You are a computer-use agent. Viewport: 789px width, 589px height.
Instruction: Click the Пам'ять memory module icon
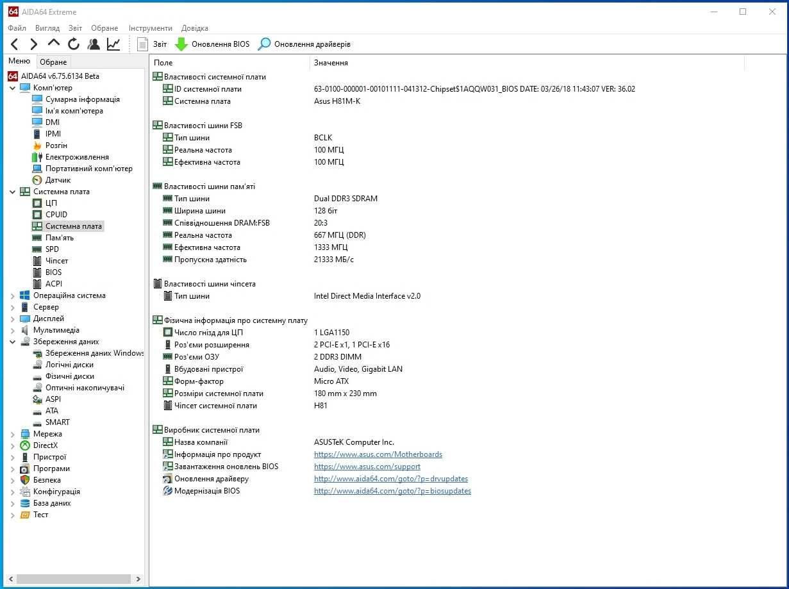(37, 238)
